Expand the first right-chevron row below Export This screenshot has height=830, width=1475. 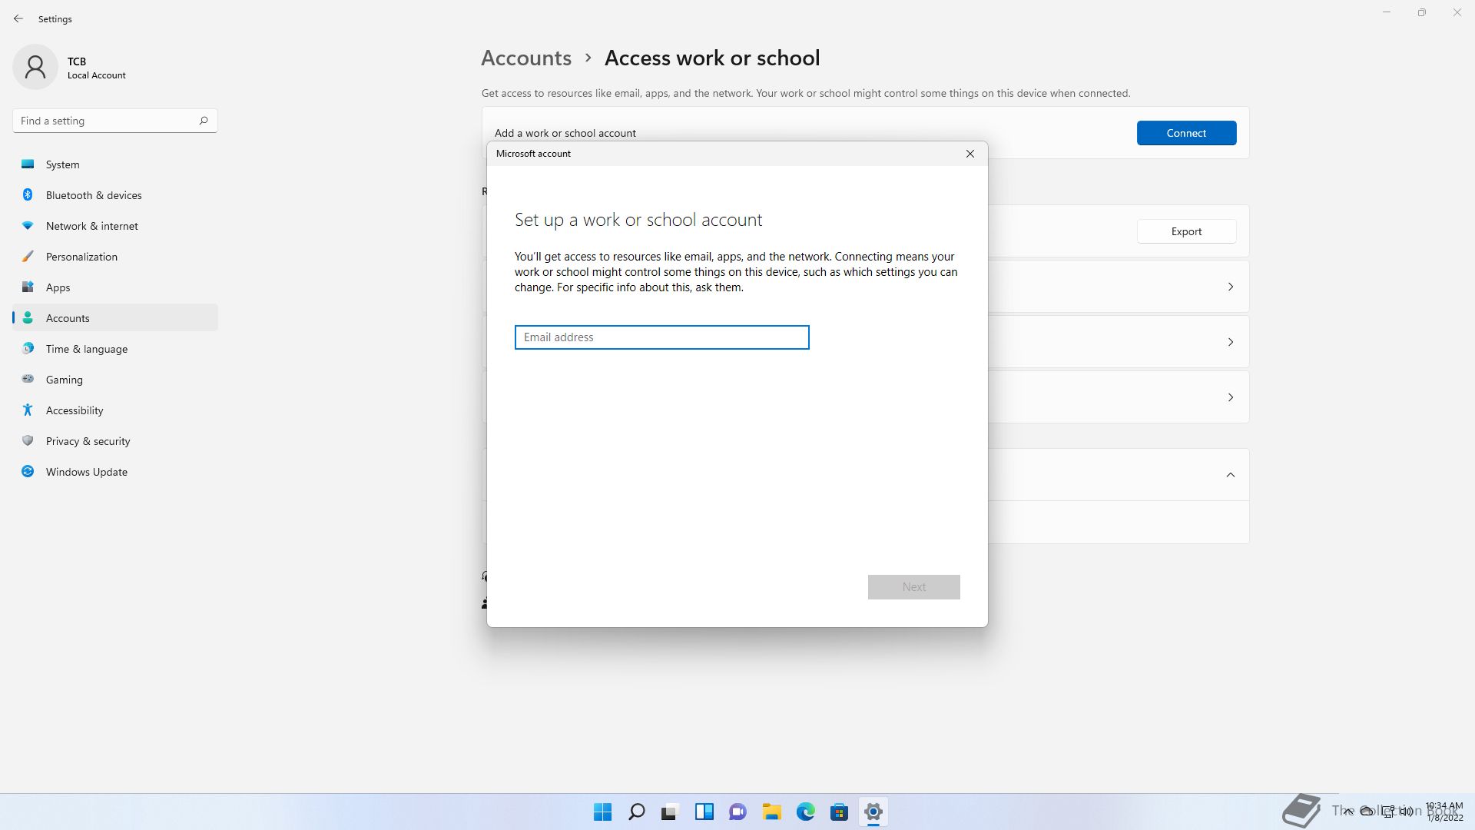[1230, 287]
